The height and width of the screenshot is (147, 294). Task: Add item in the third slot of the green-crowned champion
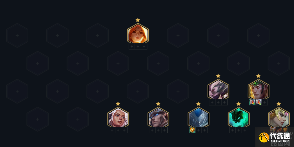(x=265, y=102)
